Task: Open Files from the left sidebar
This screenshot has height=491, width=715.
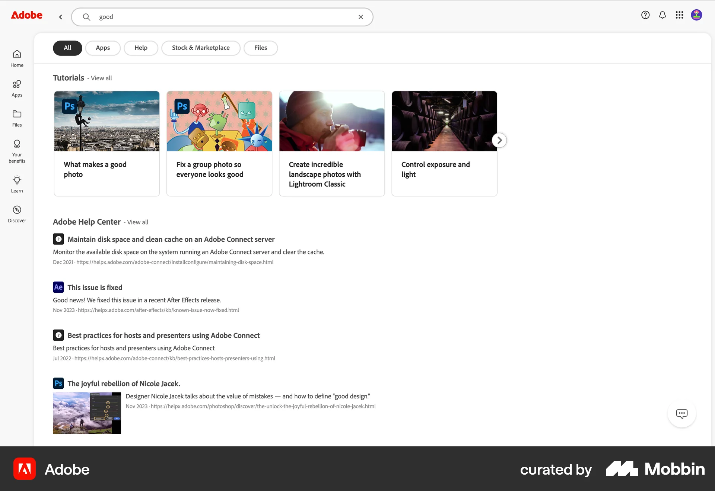Action: [x=17, y=118]
